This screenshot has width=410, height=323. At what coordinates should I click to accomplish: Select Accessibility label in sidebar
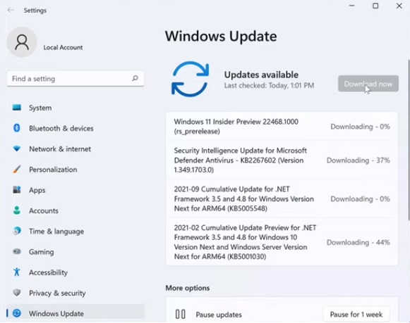click(x=48, y=272)
